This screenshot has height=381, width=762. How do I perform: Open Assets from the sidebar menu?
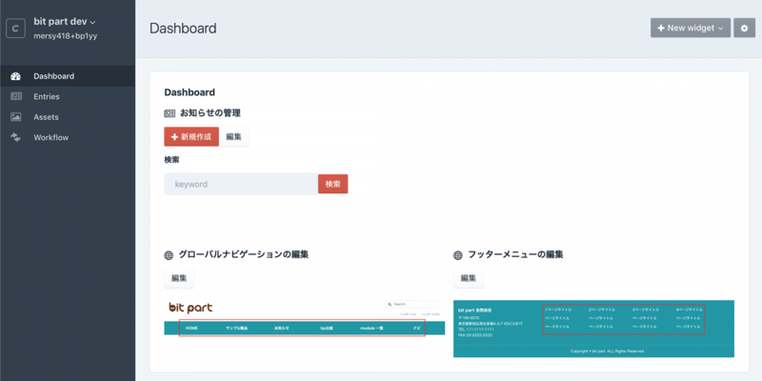point(46,117)
